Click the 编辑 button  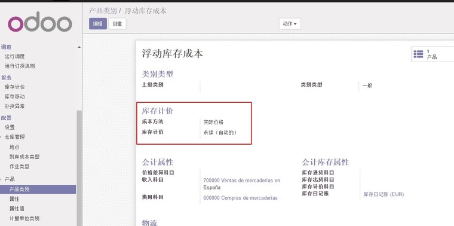click(98, 24)
